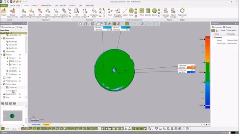Screen dimensions: 239x134
Task: Switch to Display tab in Properties panel
Action: [227, 27]
